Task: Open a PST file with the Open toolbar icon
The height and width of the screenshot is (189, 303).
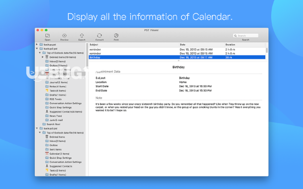Action: pyautogui.click(x=47, y=36)
